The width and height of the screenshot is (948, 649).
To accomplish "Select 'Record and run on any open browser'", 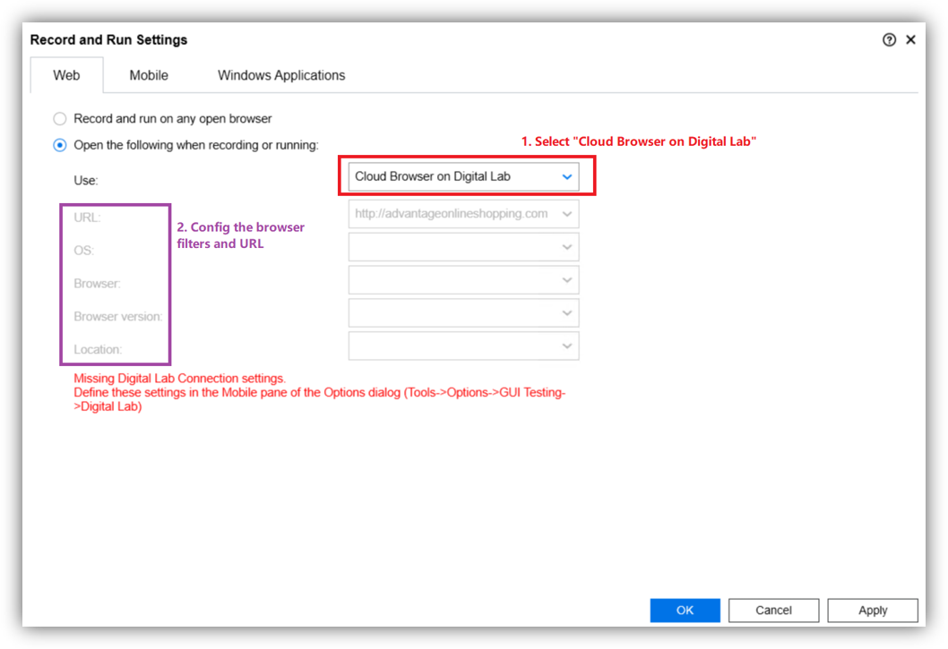I will pyautogui.click(x=60, y=118).
